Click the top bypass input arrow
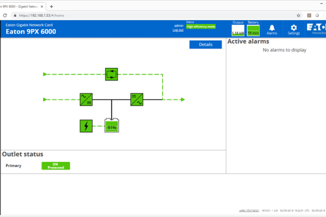Image resolution: width=326 pixels, height=217 pixels. tap(45, 75)
